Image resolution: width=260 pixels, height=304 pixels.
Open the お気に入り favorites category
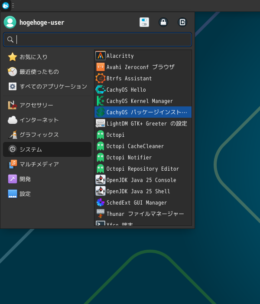[47, 57]
